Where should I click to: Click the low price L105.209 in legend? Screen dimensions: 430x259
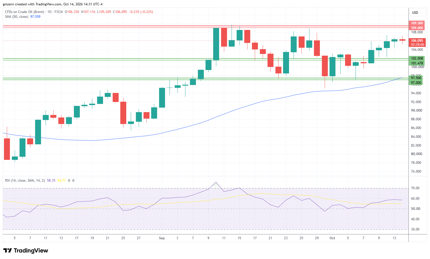pos(104,12)
